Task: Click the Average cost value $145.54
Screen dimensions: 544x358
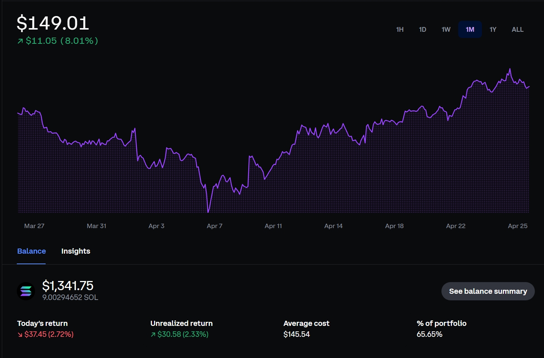Action: [296, 334]
